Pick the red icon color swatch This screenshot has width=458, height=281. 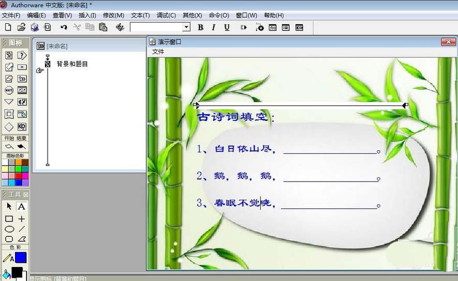19,176
